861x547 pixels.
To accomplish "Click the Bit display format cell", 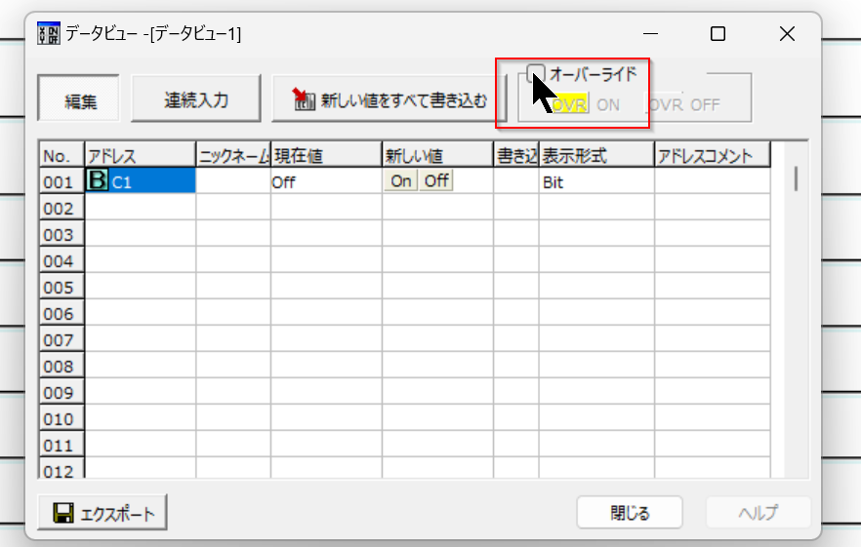I will coord(596,180).
